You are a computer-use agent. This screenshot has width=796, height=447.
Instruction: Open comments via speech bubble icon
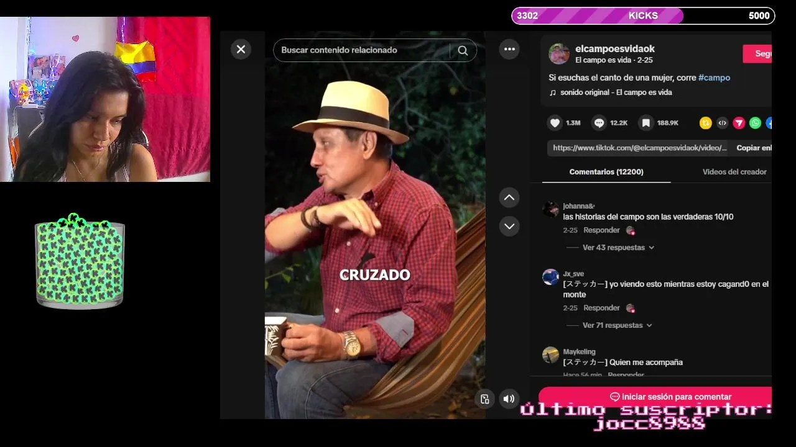(x=599, y=123)
